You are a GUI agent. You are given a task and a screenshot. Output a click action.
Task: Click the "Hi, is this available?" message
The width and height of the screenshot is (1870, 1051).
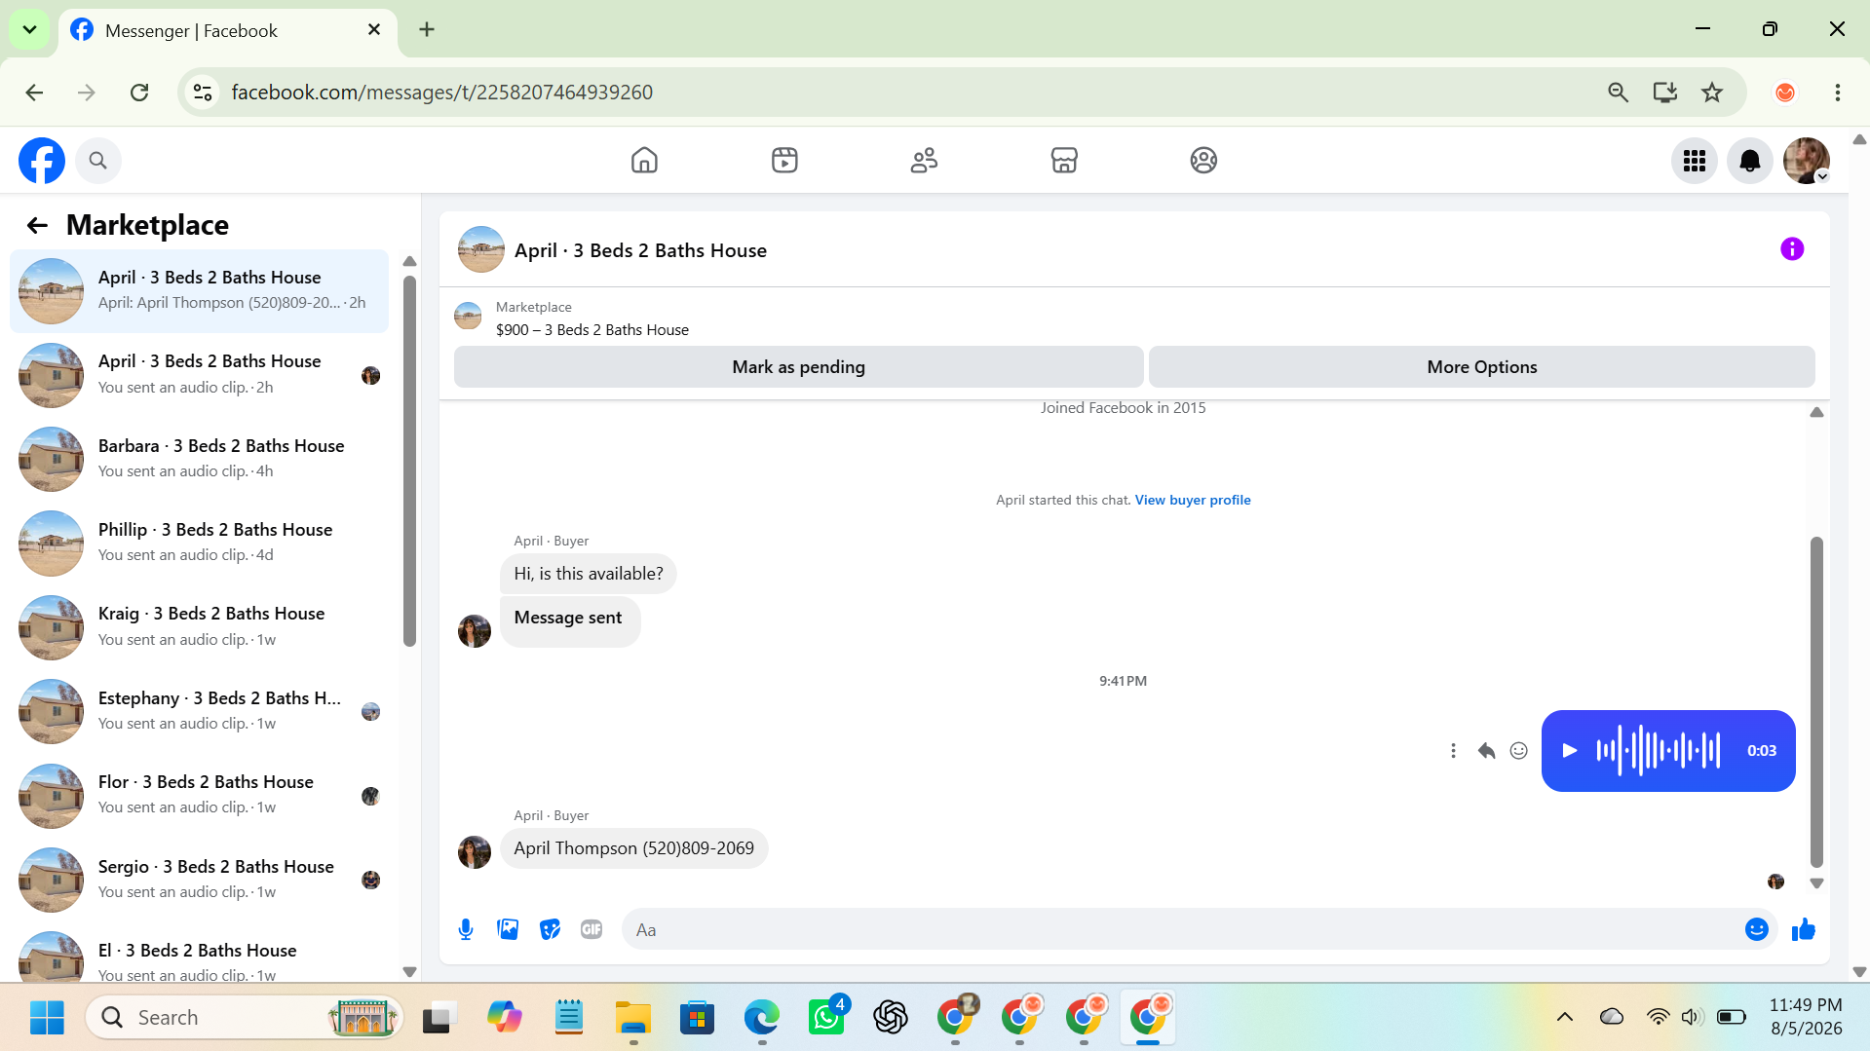pos(589,574)
